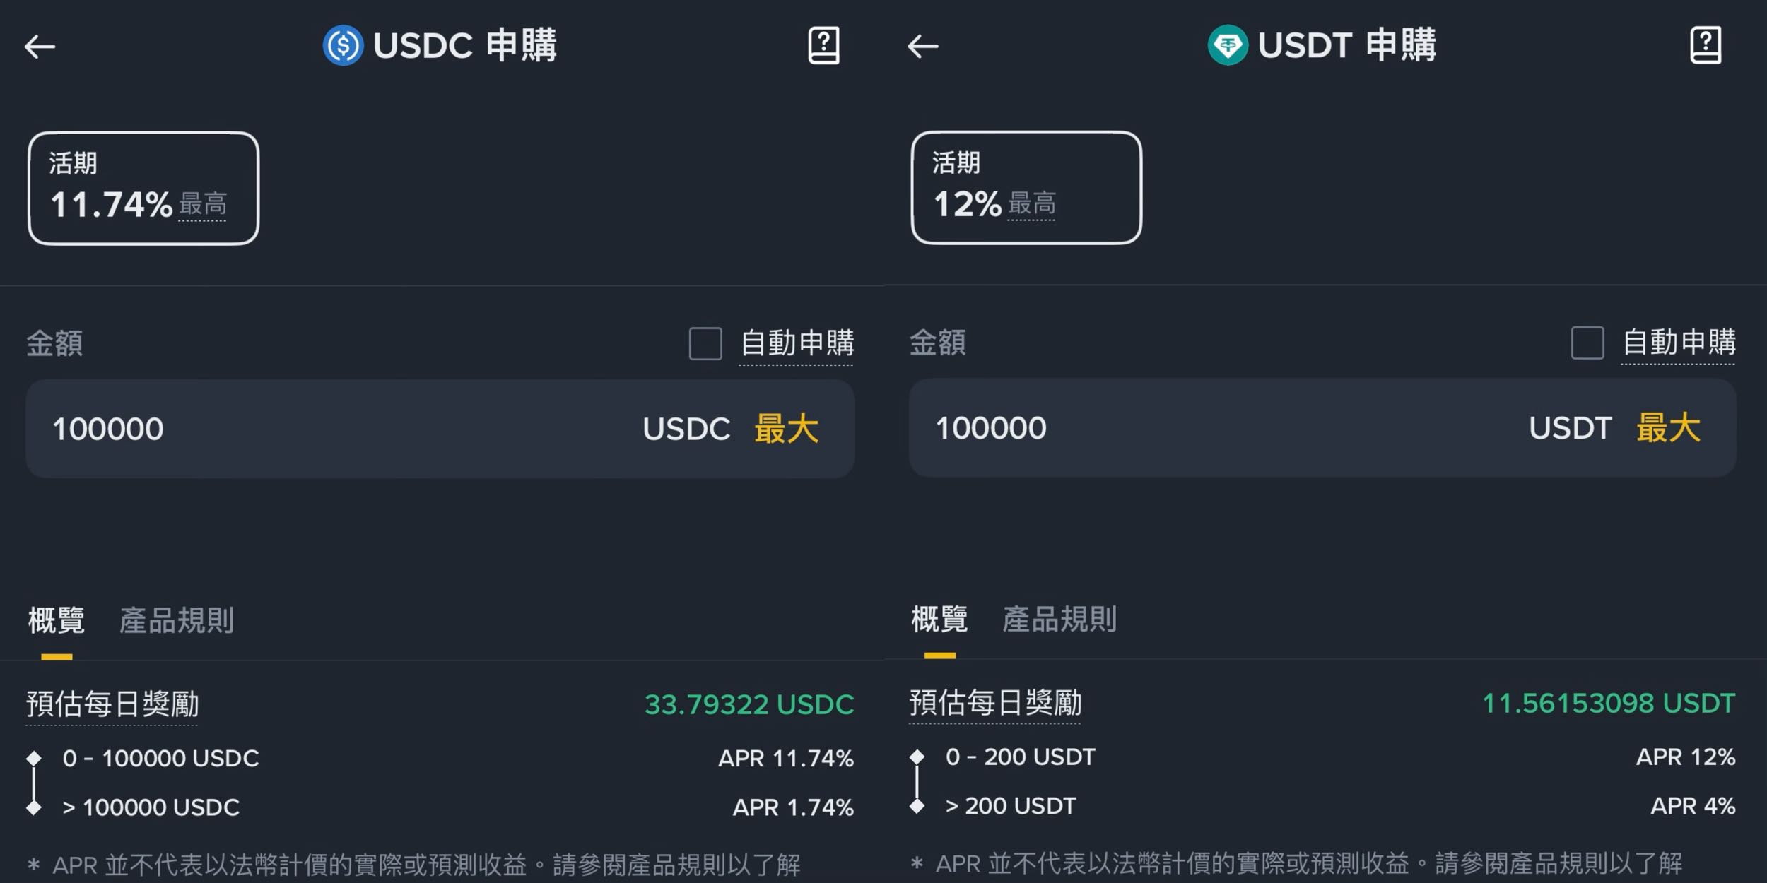Expand the 最高 tooltip under USDT rate

[x=1030, y=205]
